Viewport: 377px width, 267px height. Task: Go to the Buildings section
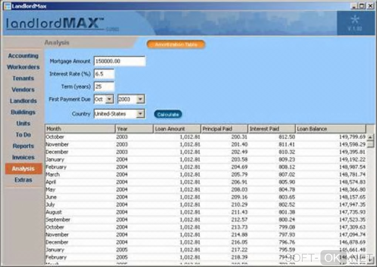(x=23, y=112)
